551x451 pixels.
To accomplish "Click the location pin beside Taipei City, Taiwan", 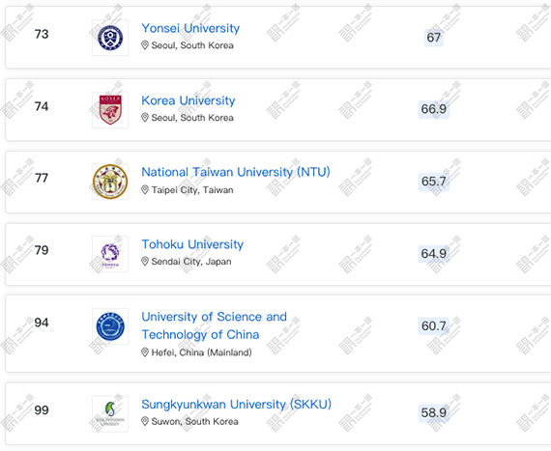I will (x=145, y=189).
